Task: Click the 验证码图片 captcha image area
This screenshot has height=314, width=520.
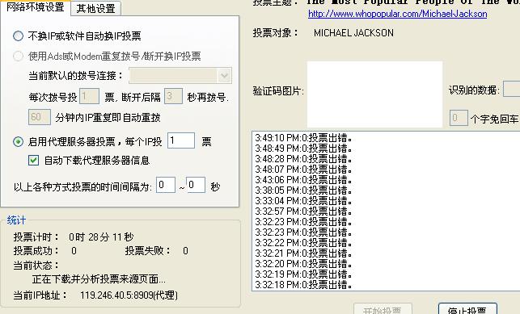Action: point(374,94)
